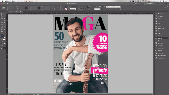Image resolution: width=169 pixels, height=95 pixels.
Task: Open scale X percentage dropdown
Action: click(x=37, y=7)
